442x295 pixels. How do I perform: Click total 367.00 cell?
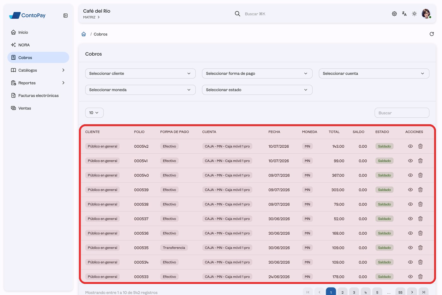point(338,175)
